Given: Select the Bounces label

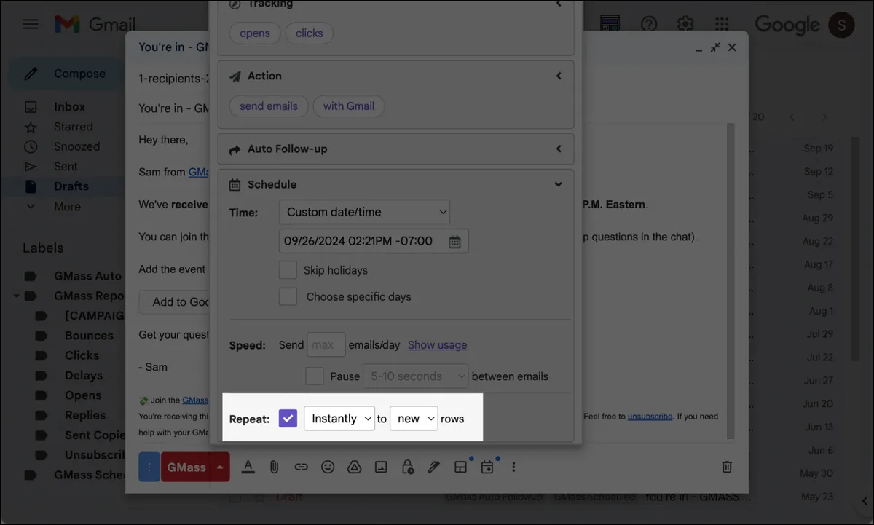Looking at the screenshot, I should (89, 336).
